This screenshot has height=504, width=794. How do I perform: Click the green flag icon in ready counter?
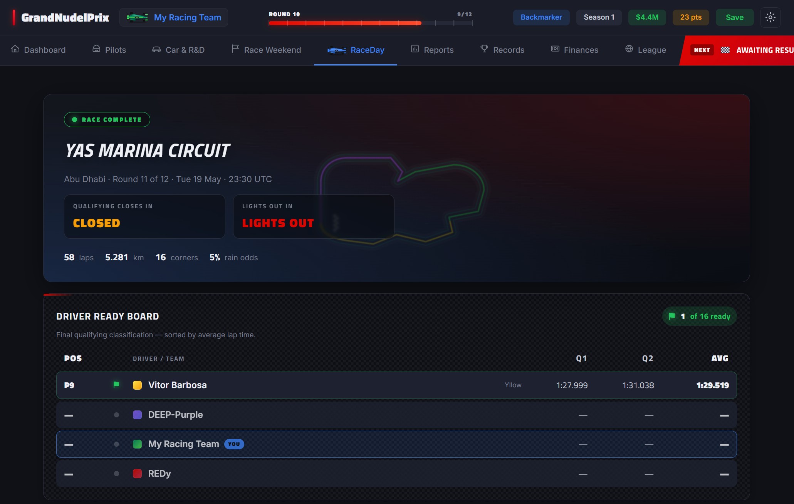click(672, 316)
